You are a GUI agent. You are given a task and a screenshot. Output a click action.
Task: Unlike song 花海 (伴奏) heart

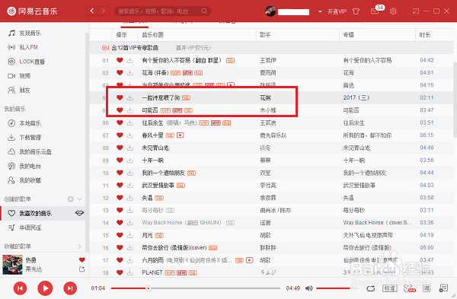pyautogui.click(x=120, y=73)
